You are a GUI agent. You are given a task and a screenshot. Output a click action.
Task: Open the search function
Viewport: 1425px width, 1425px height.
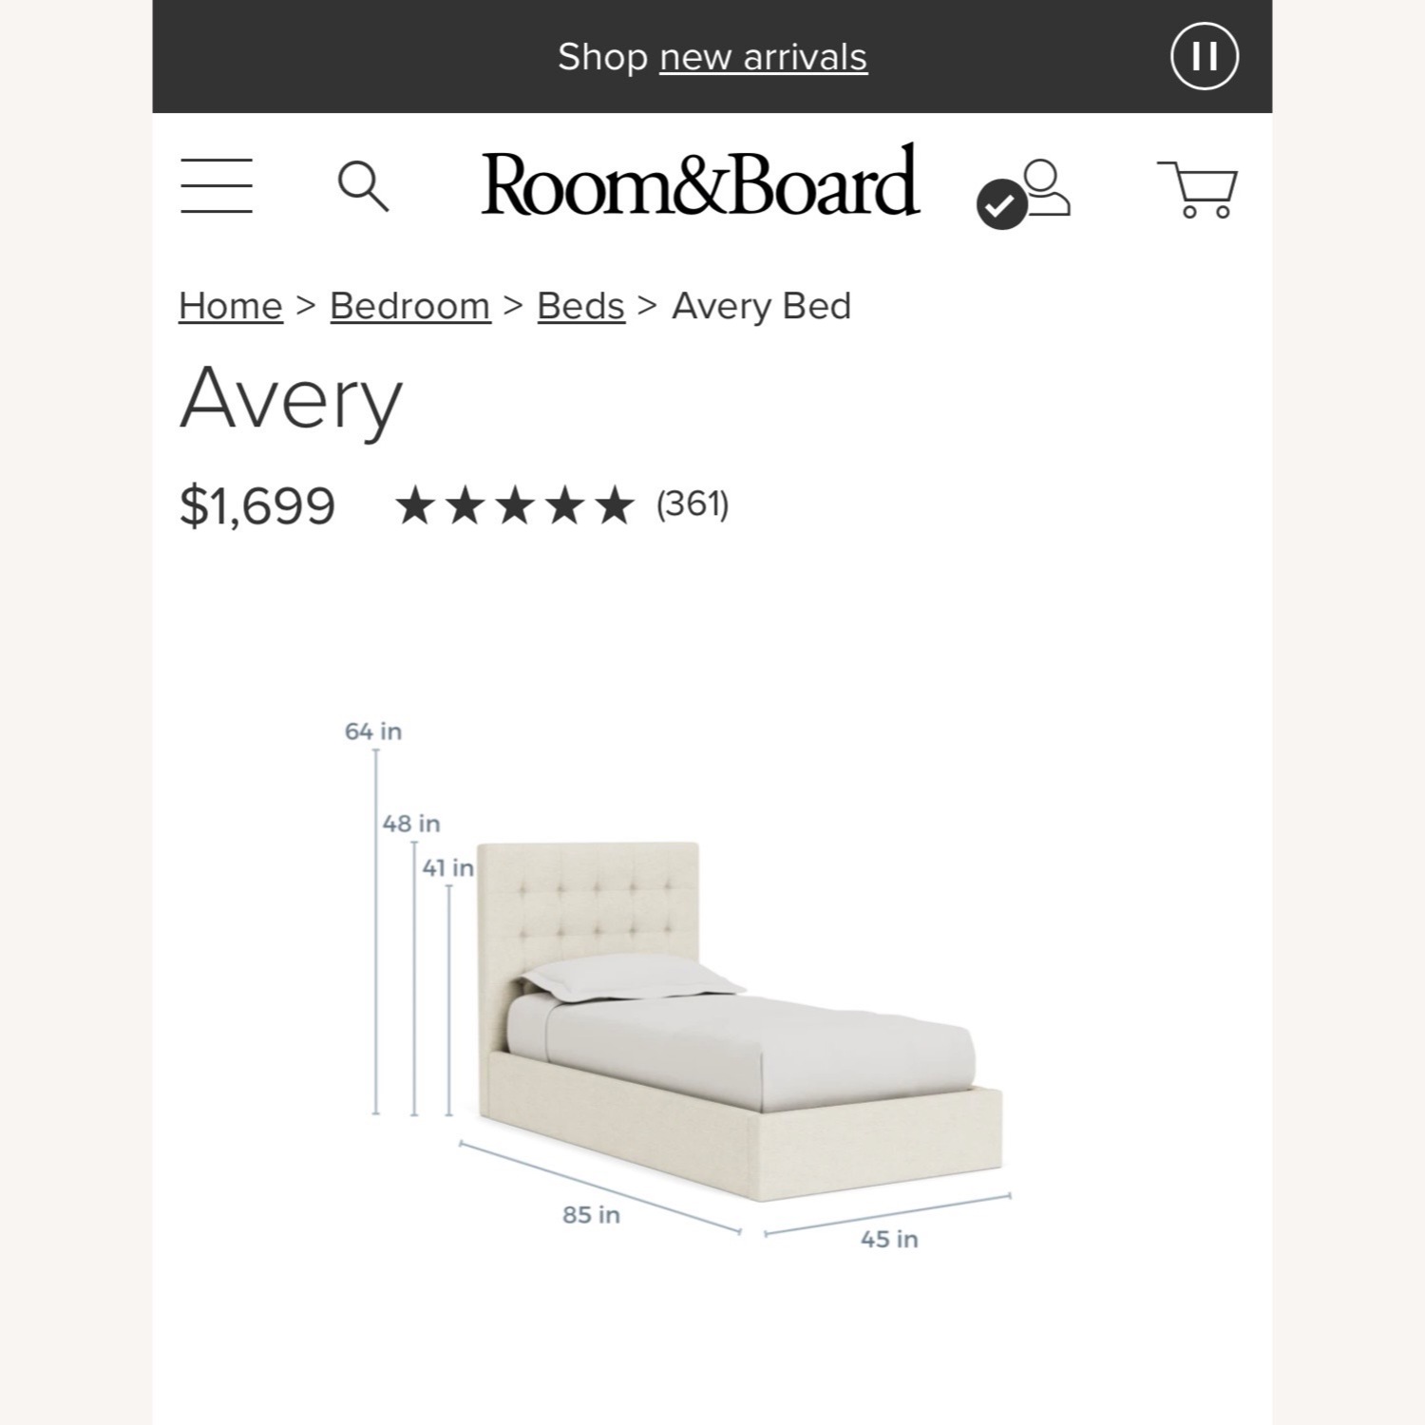point(364,187)
